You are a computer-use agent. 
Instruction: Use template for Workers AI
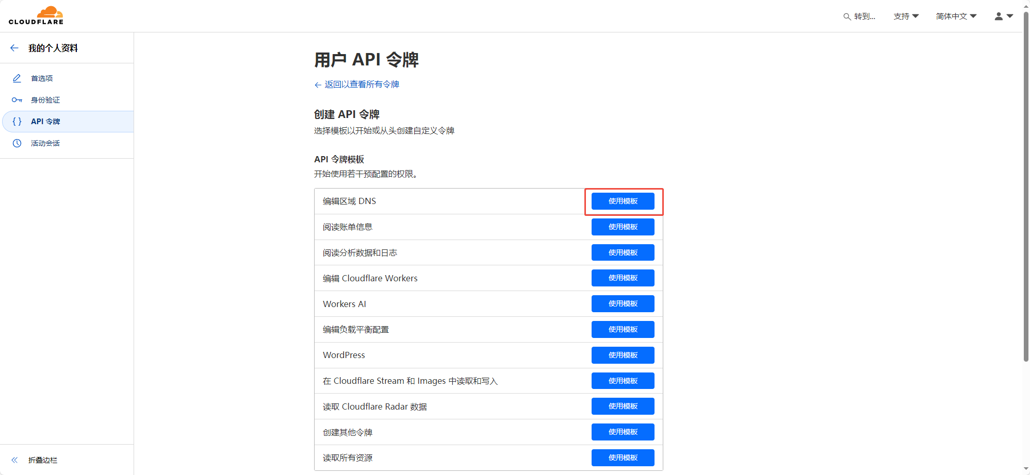coord(623,303)
